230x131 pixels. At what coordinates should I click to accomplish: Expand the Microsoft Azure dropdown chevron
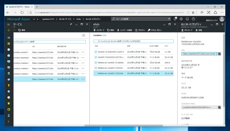coord(34,19)
